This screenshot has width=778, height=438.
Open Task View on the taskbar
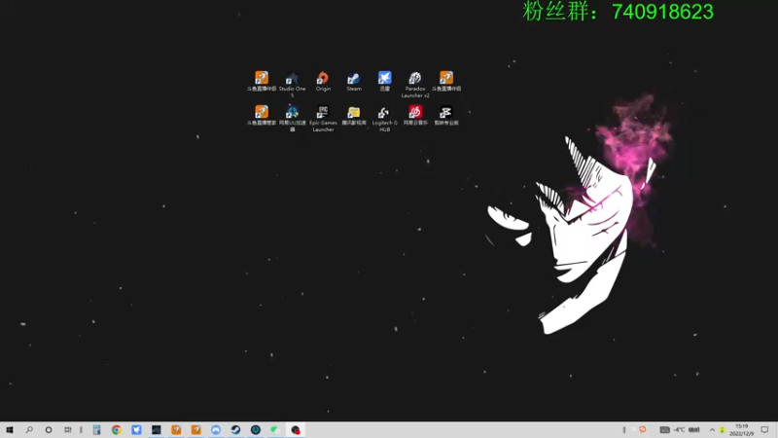[67, 430]
